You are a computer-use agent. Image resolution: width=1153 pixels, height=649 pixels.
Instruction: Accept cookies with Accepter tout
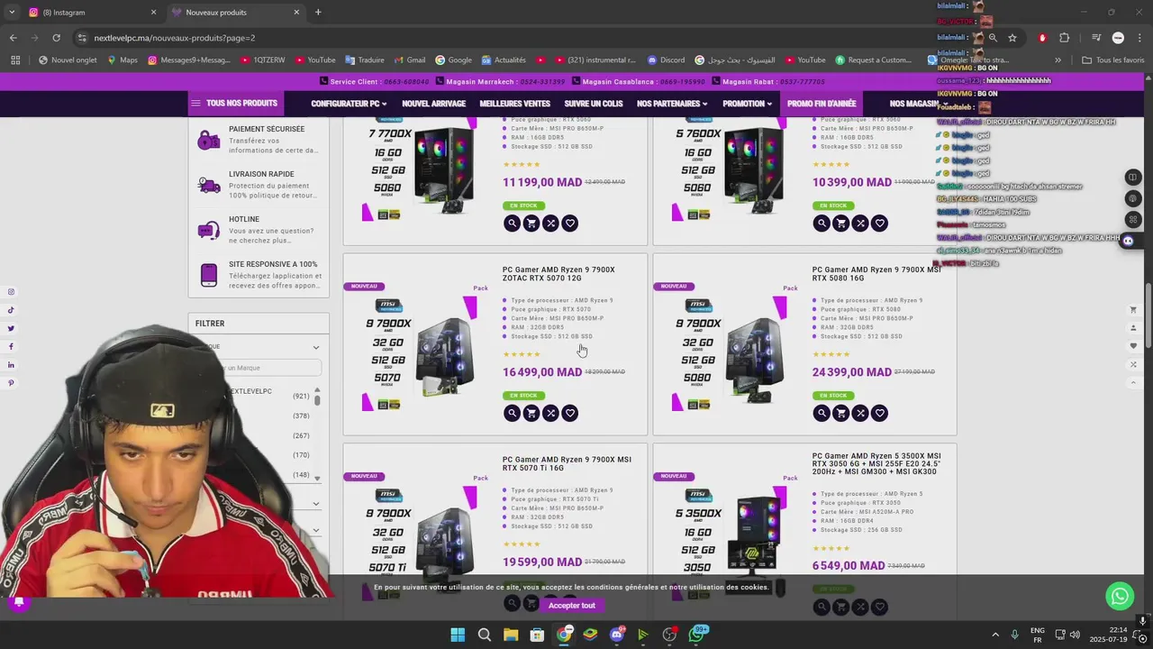[x=572, y=606]
